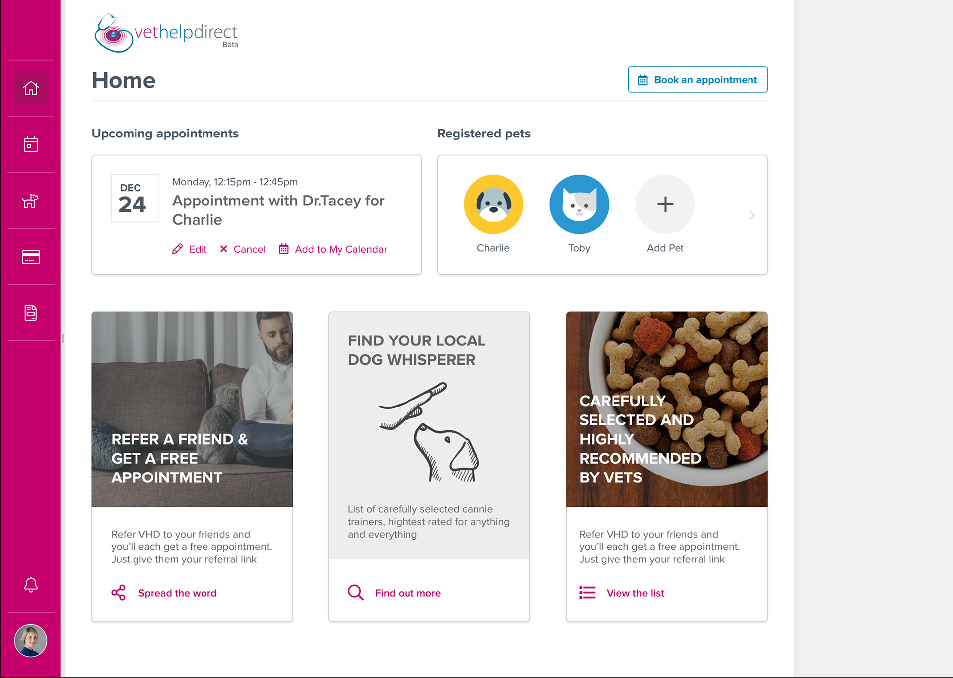
Task: Open the pets dog sidebar icon
Action: (x=31, y=201)
